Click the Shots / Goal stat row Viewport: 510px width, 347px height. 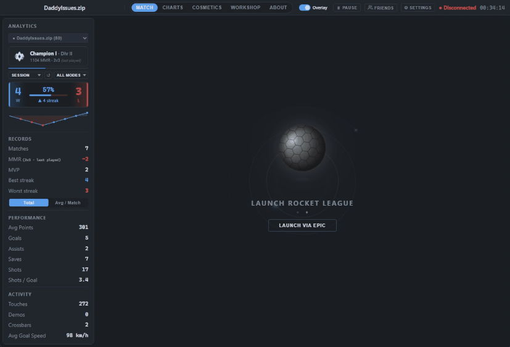point(48,280)
